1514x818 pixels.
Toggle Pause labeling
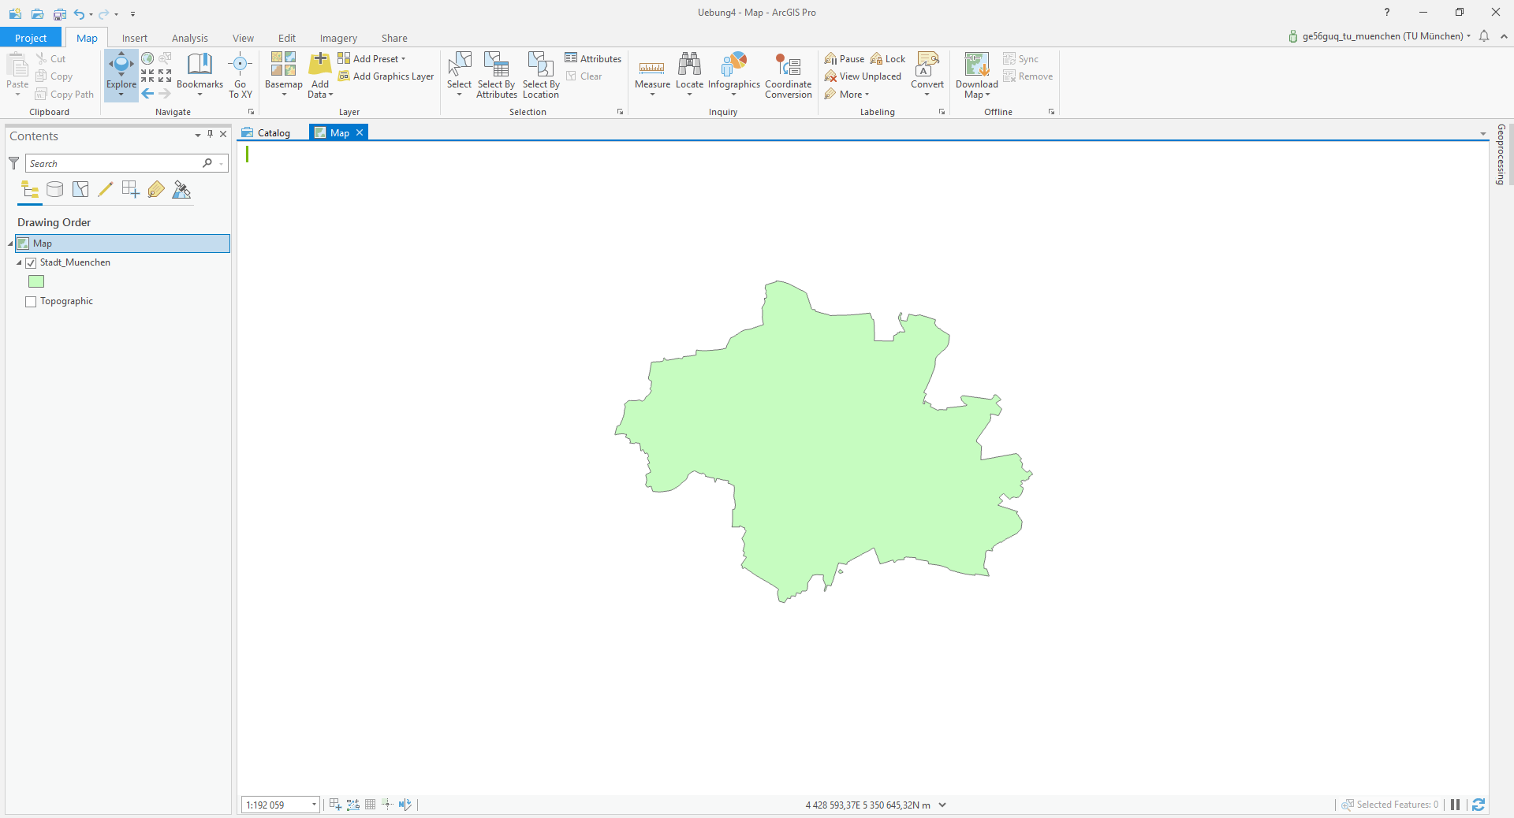tap(845, 59)
